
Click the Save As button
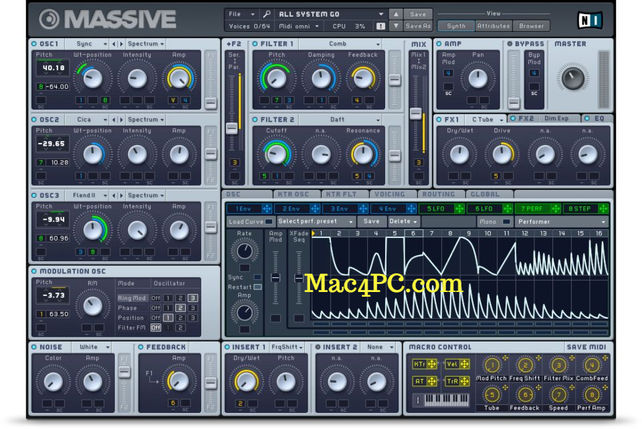point(418,26)
